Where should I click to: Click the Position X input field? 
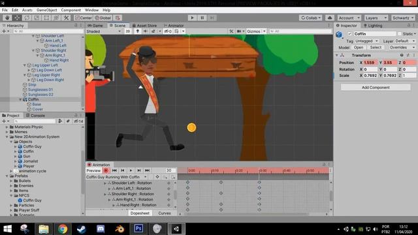point(370,63)
